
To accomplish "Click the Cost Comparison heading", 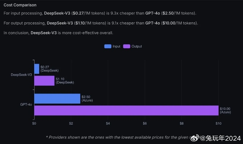I will pyautogui.click(x=20, y=5).
